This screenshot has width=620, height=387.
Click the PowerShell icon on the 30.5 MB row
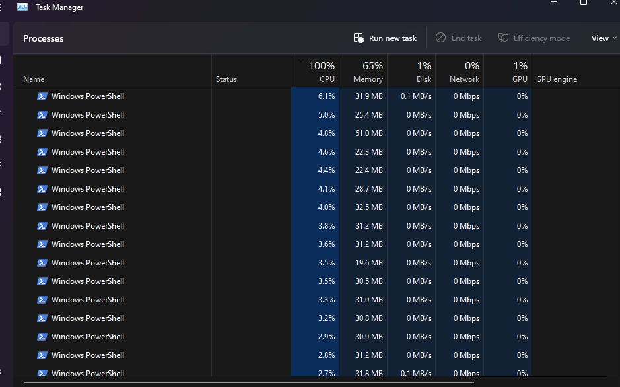tap(42, 281)
